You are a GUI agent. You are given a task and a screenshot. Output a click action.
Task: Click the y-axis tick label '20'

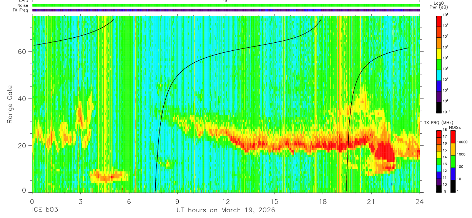22,145
